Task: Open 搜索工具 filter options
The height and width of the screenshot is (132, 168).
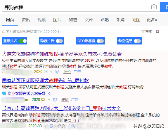Action: [152, 32]
